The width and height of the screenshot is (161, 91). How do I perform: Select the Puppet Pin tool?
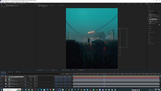click(26, 4)
